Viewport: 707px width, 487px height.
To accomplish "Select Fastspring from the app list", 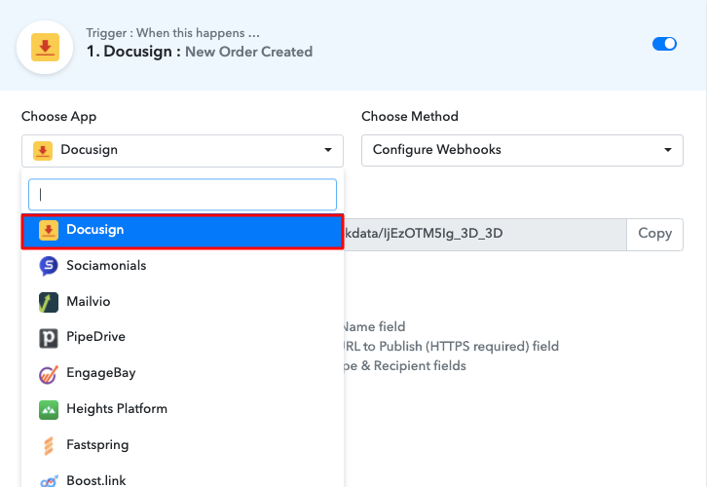I will point(182,445).
